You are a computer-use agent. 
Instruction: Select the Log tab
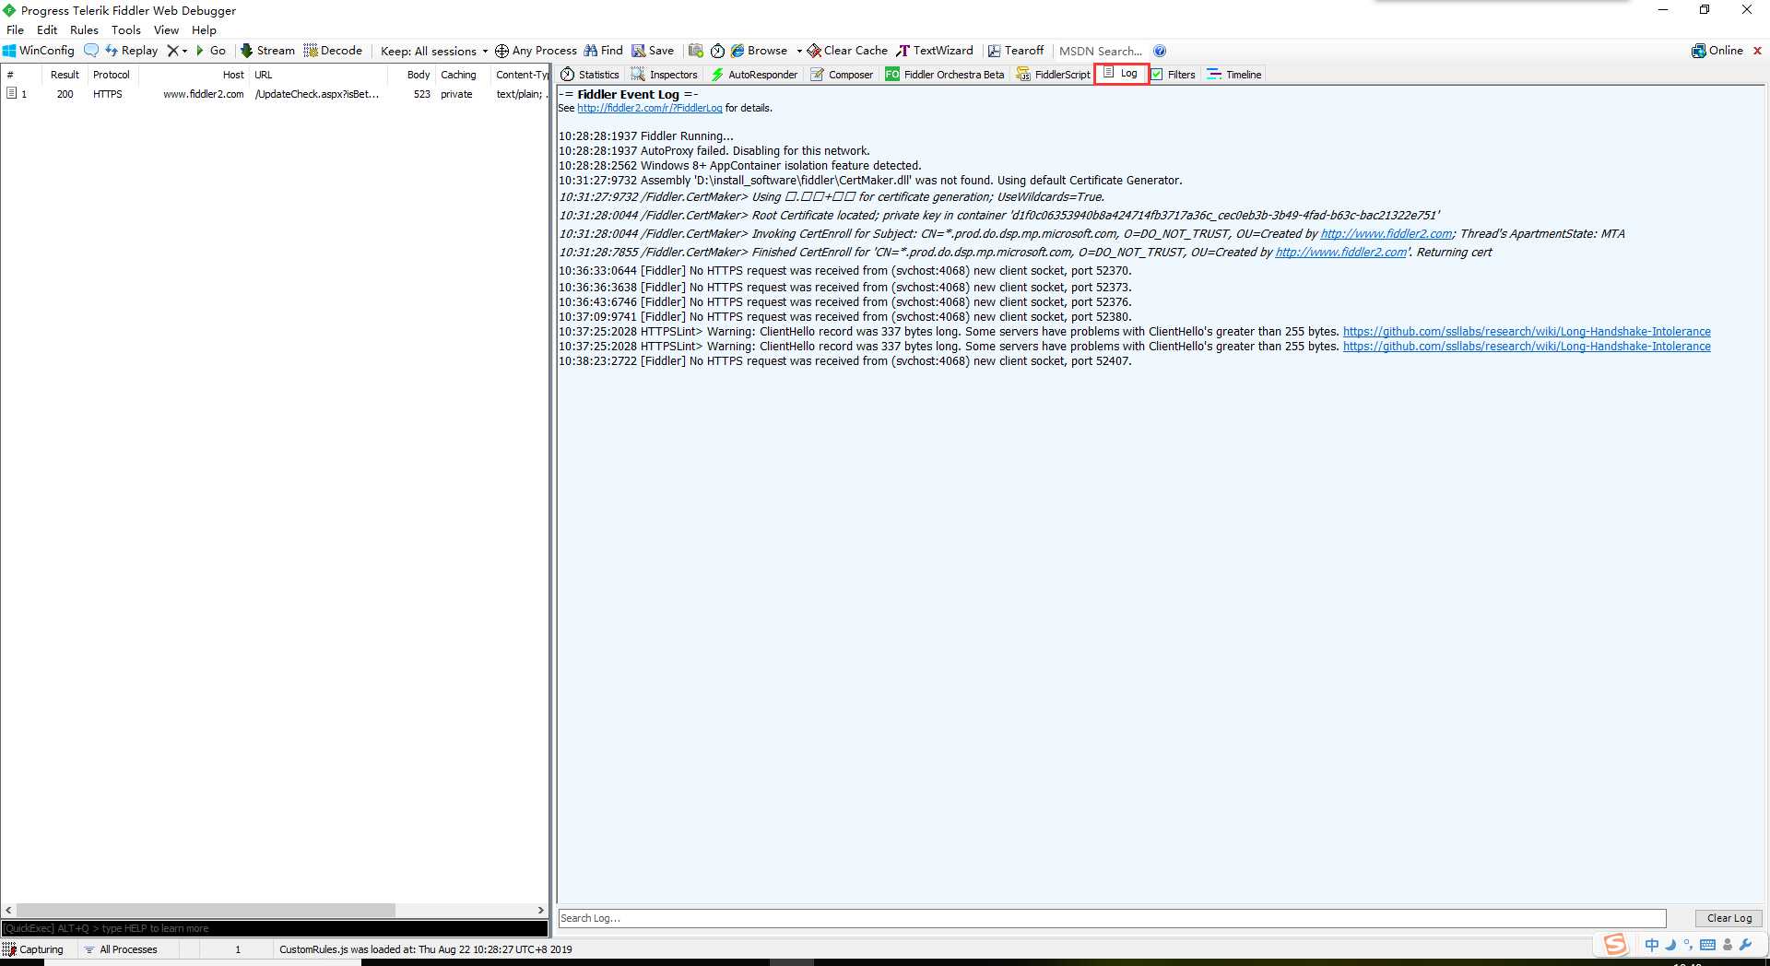pyautogui.click(x=1121, y=74)
